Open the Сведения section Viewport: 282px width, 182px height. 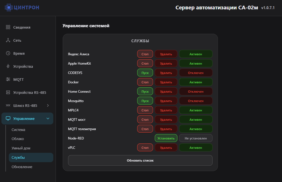tap(28, 27)
